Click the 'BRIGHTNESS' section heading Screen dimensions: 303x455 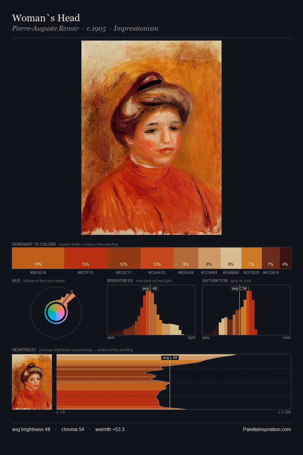120,281
